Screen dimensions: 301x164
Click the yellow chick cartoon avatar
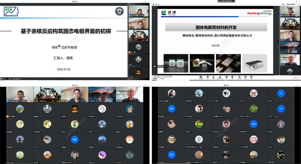point(20,124)
